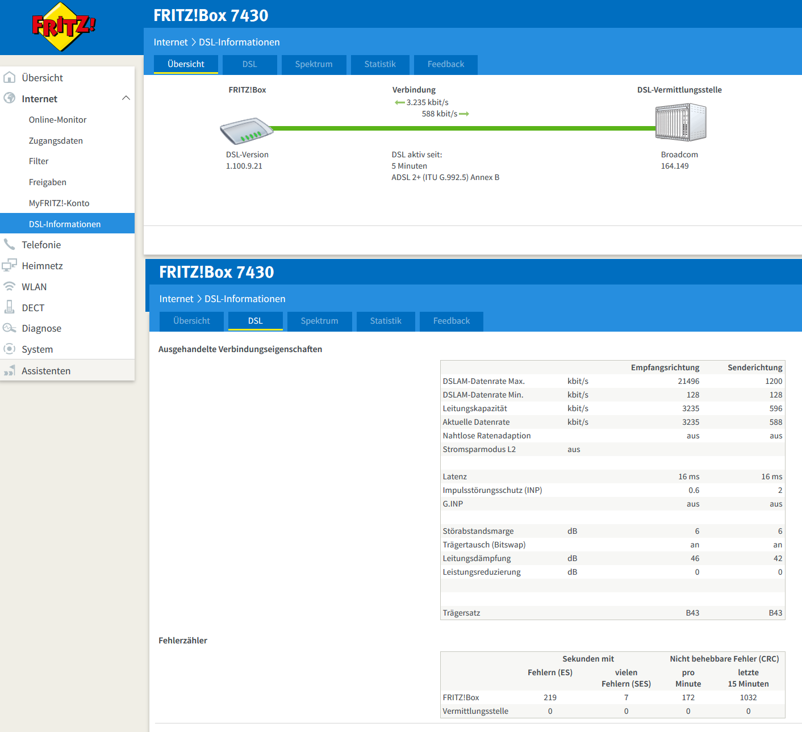The height and width of the screenshot is (732, 802).
Task: Switch to DSL tab in upper panel
Action: tap(250, 64)
